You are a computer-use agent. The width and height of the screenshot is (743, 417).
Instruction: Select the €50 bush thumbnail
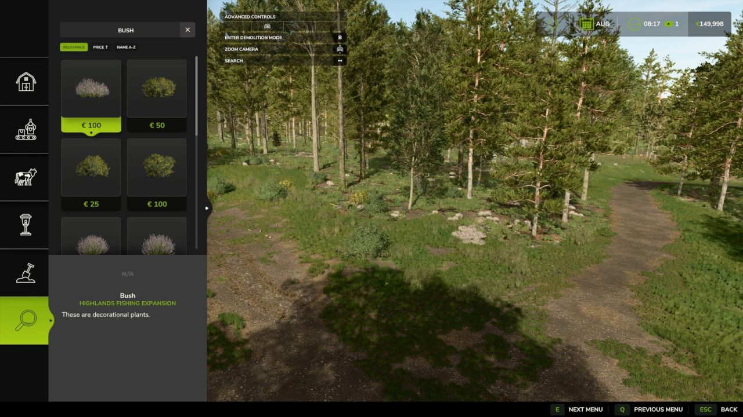[x=157, y=88]
